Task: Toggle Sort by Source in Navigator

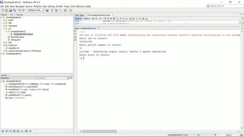Action: point(30,131)
